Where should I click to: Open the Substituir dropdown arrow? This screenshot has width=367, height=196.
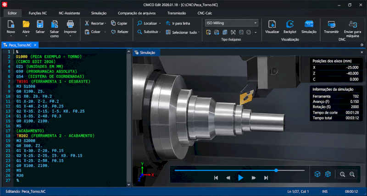[x=160, y=32]
